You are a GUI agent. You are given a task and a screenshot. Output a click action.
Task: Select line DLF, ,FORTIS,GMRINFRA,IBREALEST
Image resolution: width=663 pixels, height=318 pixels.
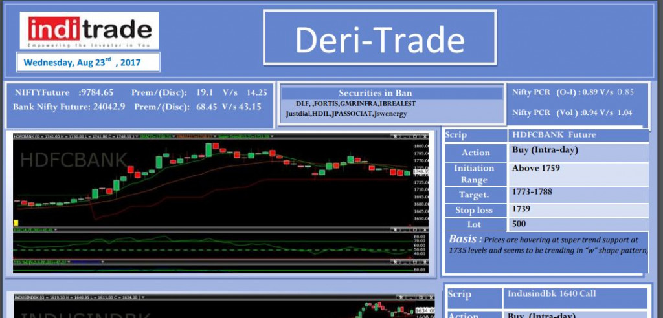(355, 104)
